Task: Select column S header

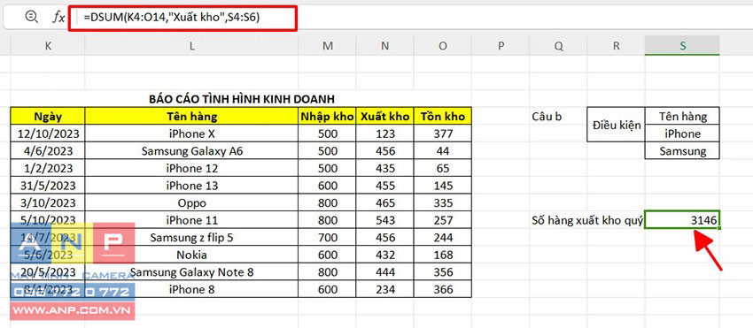Action: click(x=682, y=46)
